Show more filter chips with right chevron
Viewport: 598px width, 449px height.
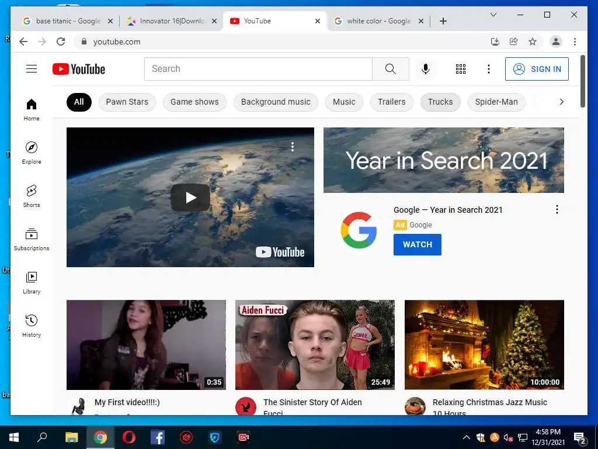561,102
